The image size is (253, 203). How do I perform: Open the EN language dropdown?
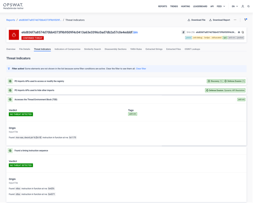click(235, 6)
